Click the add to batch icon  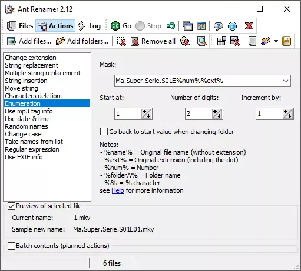(221, 41)
